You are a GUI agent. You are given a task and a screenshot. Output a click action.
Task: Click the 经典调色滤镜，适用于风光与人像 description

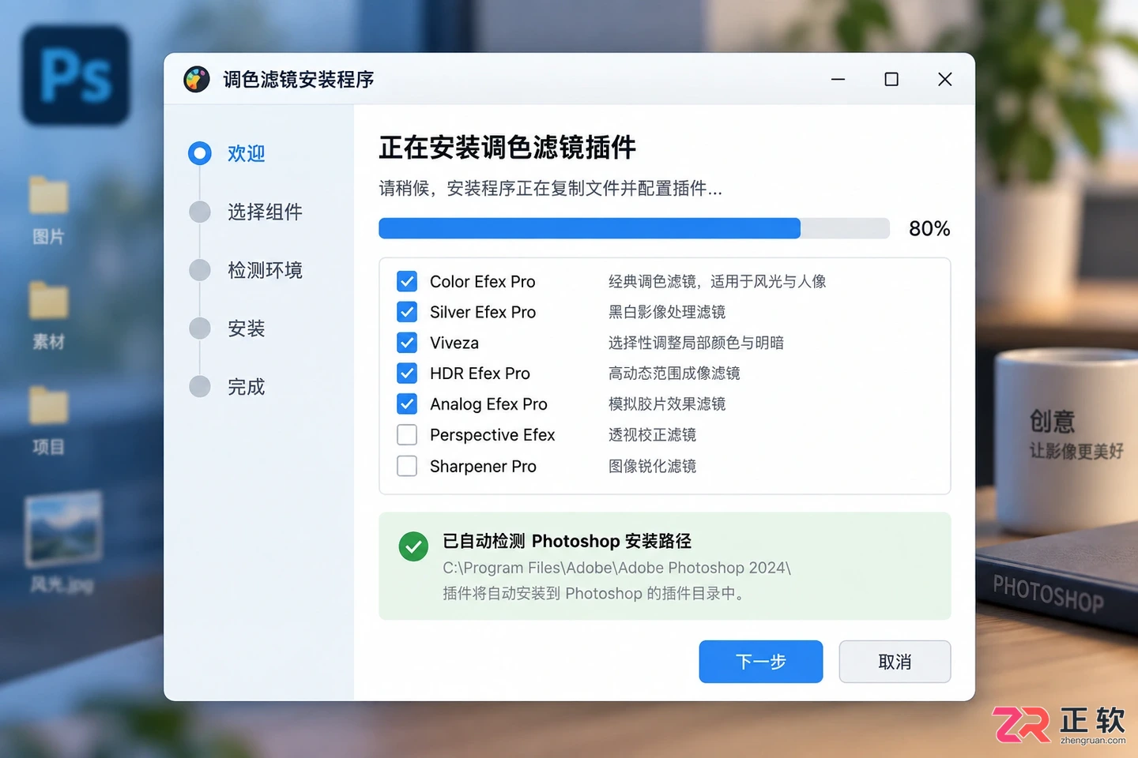click(x=717, y=281)
